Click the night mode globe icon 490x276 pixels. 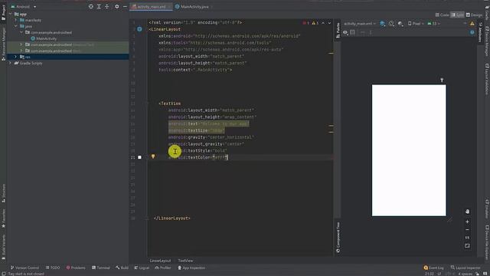click(400, 24)
